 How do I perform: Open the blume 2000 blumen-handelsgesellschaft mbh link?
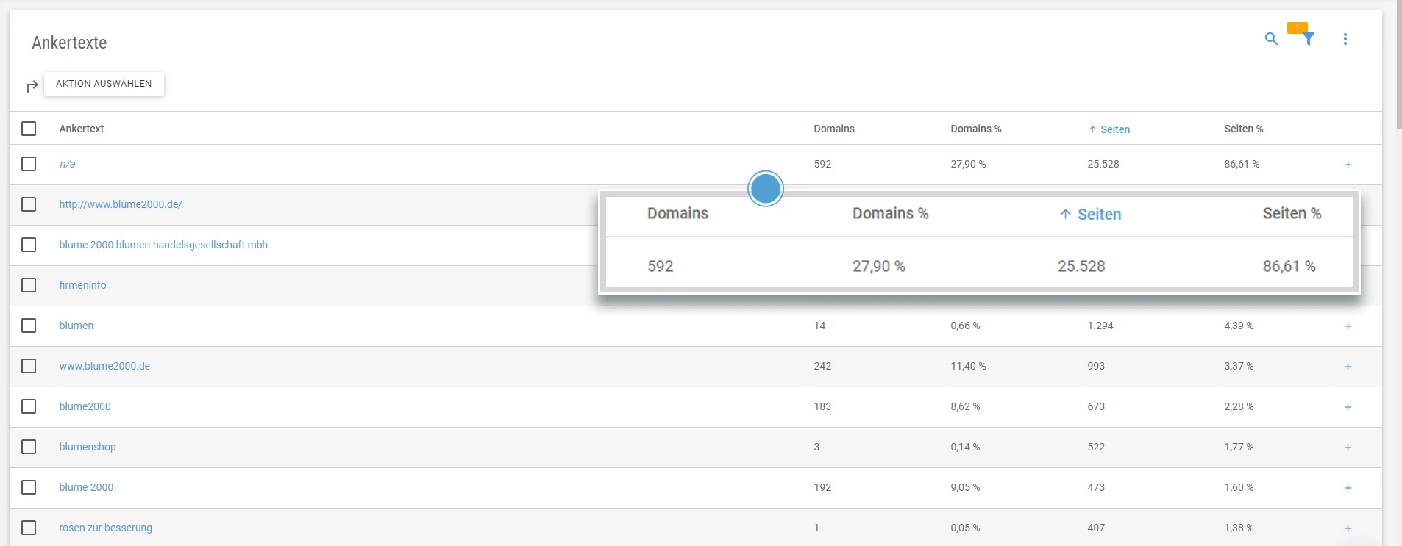coord(163,245)
